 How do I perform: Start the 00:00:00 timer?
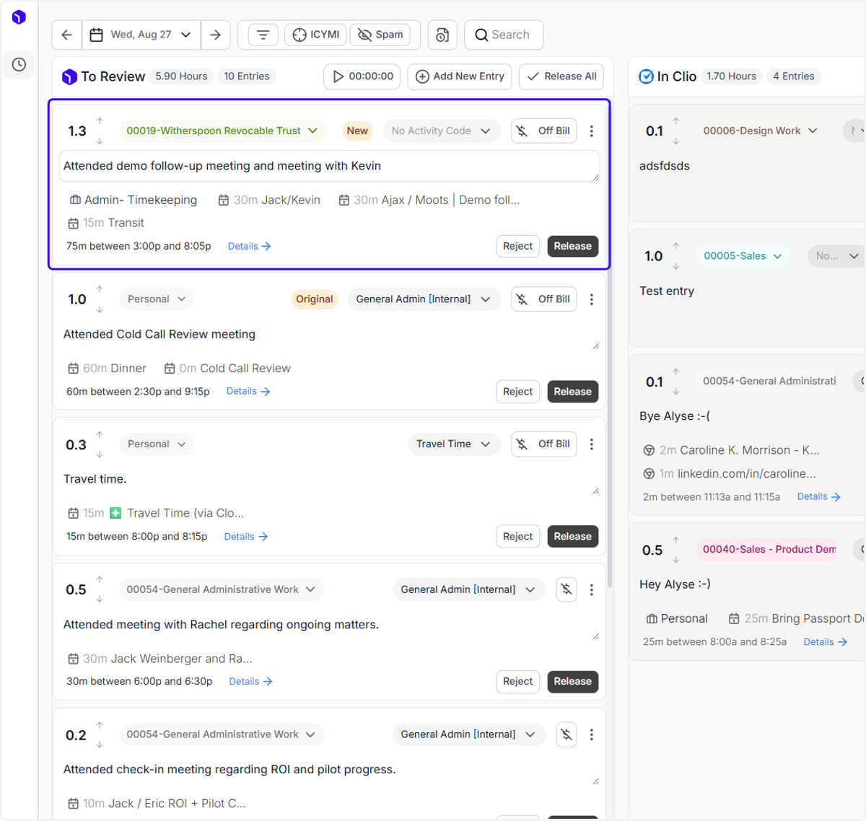(x=362, y=76)
